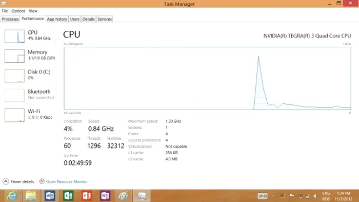Screen dimensions: 359x202
Task: Click the Up time 0:02:49:59
Action: click(x=77, y=163)
